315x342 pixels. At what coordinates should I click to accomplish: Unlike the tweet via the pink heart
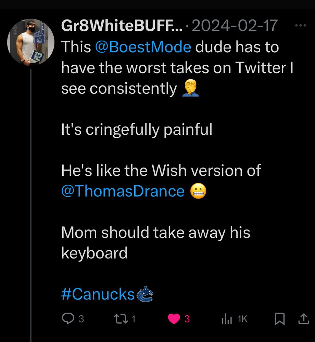(x=175, y=319)
